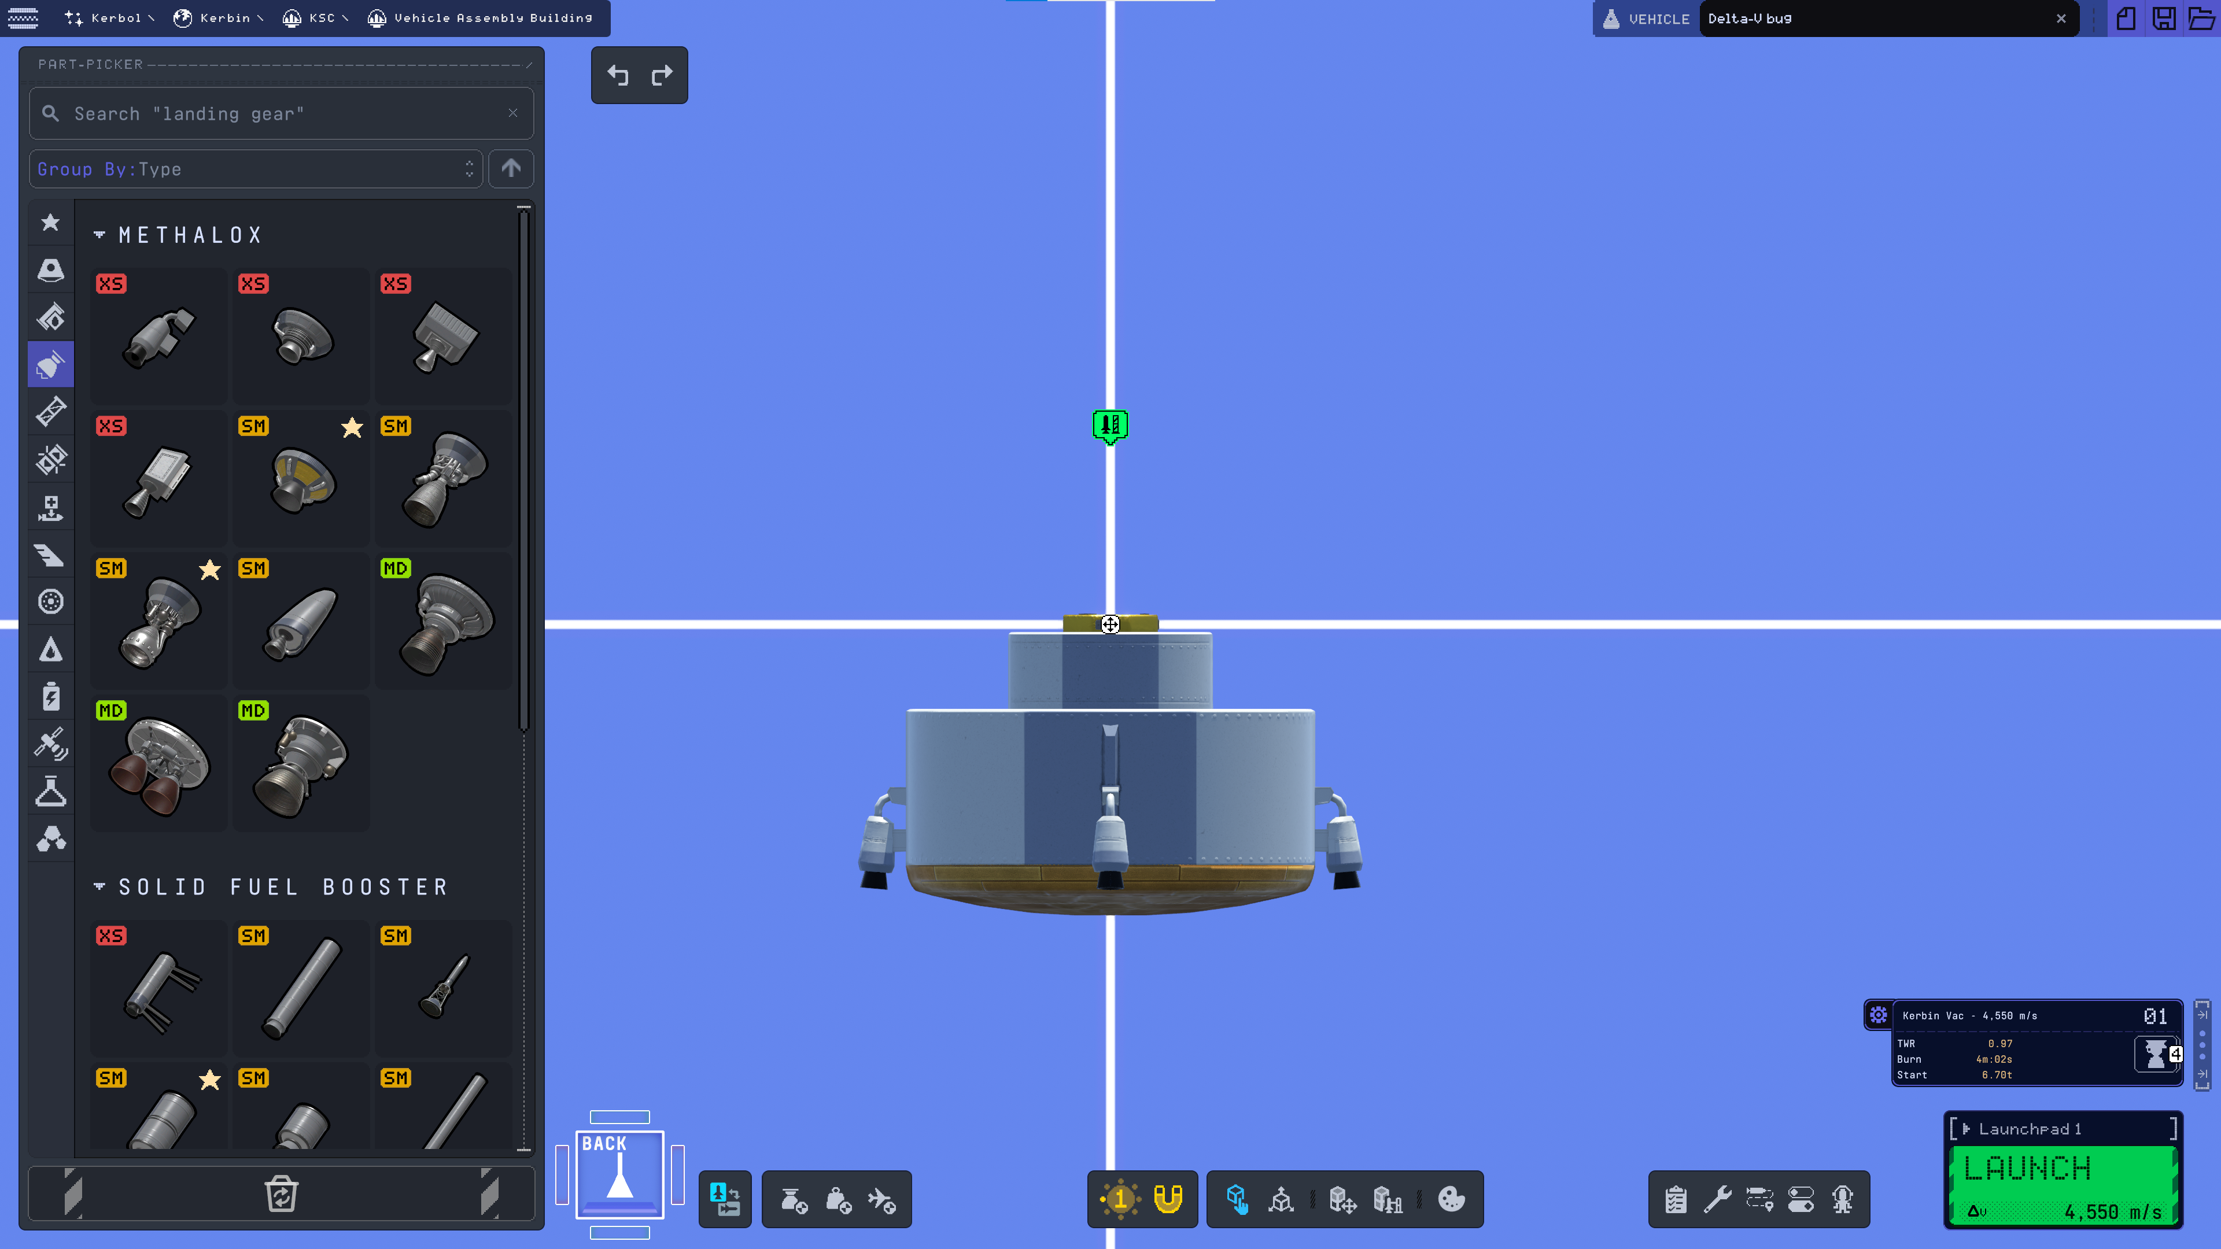Click the trash bin to delete parts
The width and height of the screenshot is (2221, 1249).
point(281,1194)
